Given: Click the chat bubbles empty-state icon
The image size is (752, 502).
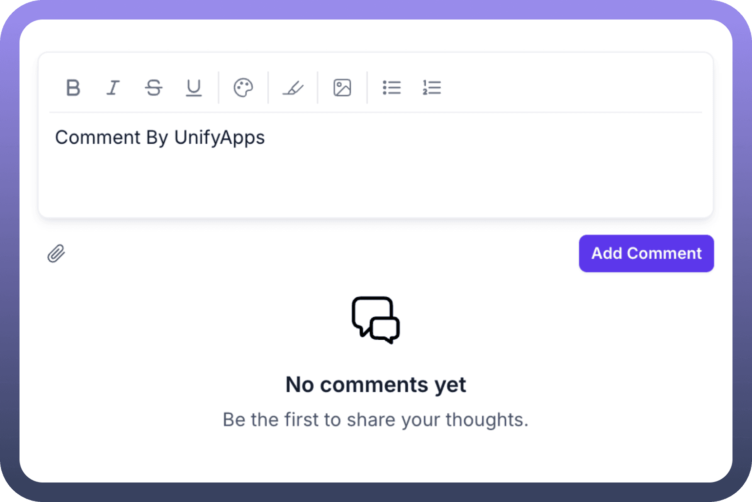Looking at the screenshot, I should click(376, 320).
